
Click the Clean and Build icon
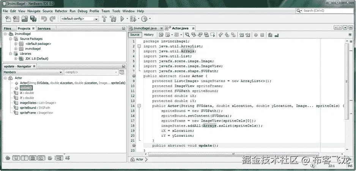(113, 19)
